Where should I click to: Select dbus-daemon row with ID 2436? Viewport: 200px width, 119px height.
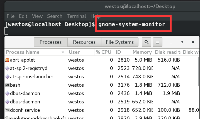click(x=101, y=93)
